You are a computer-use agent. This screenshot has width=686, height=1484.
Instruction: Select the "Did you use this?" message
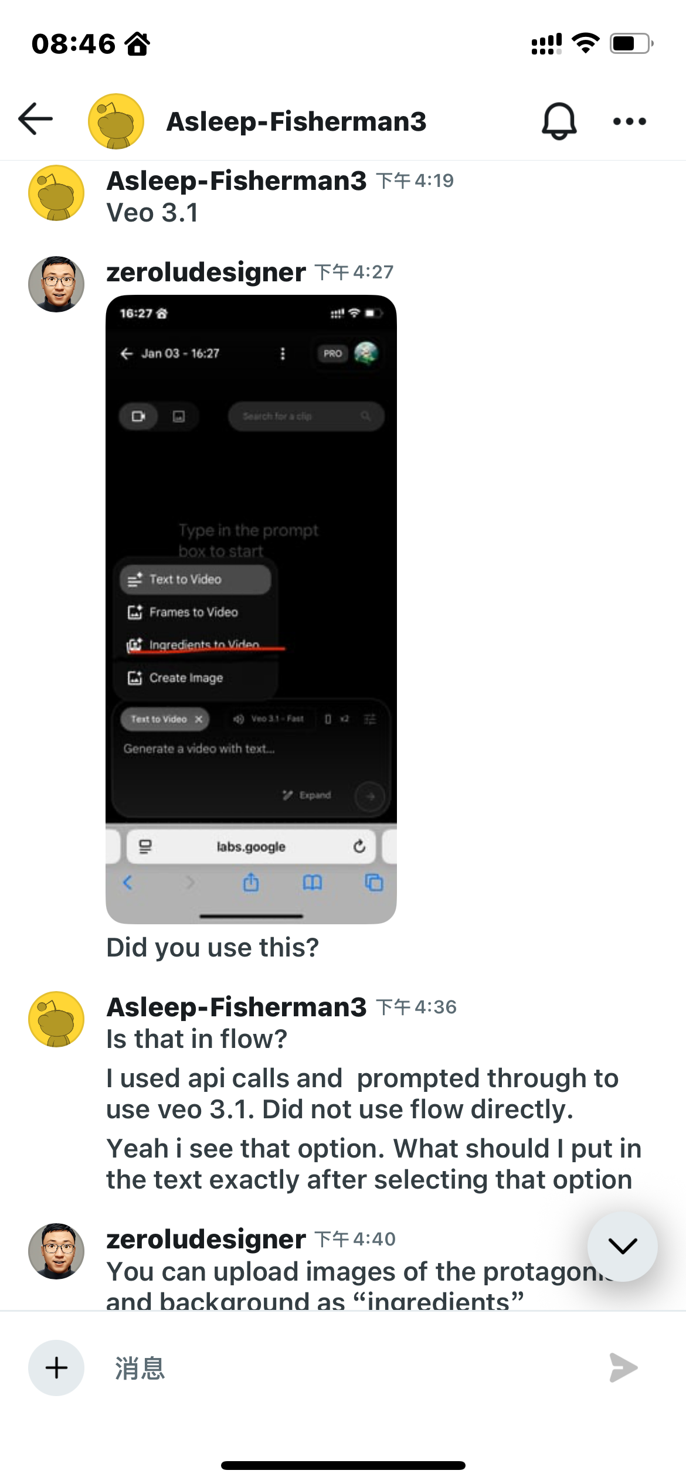pyautogui.click(x=212, y=947)
